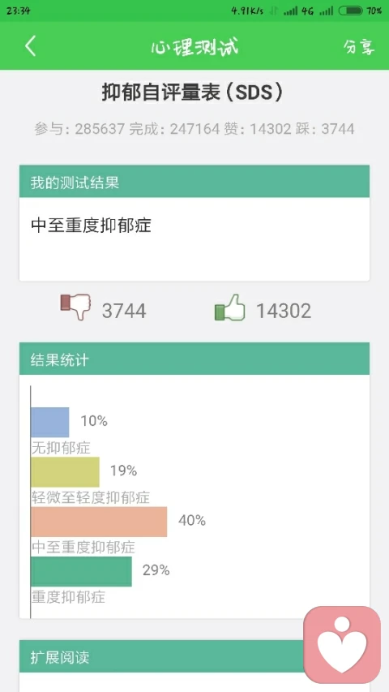This screenshot has height=692, width=389.
Task: Tap the 抑郁自评量表 (SDS) heading
Action: tap(192, 92)
